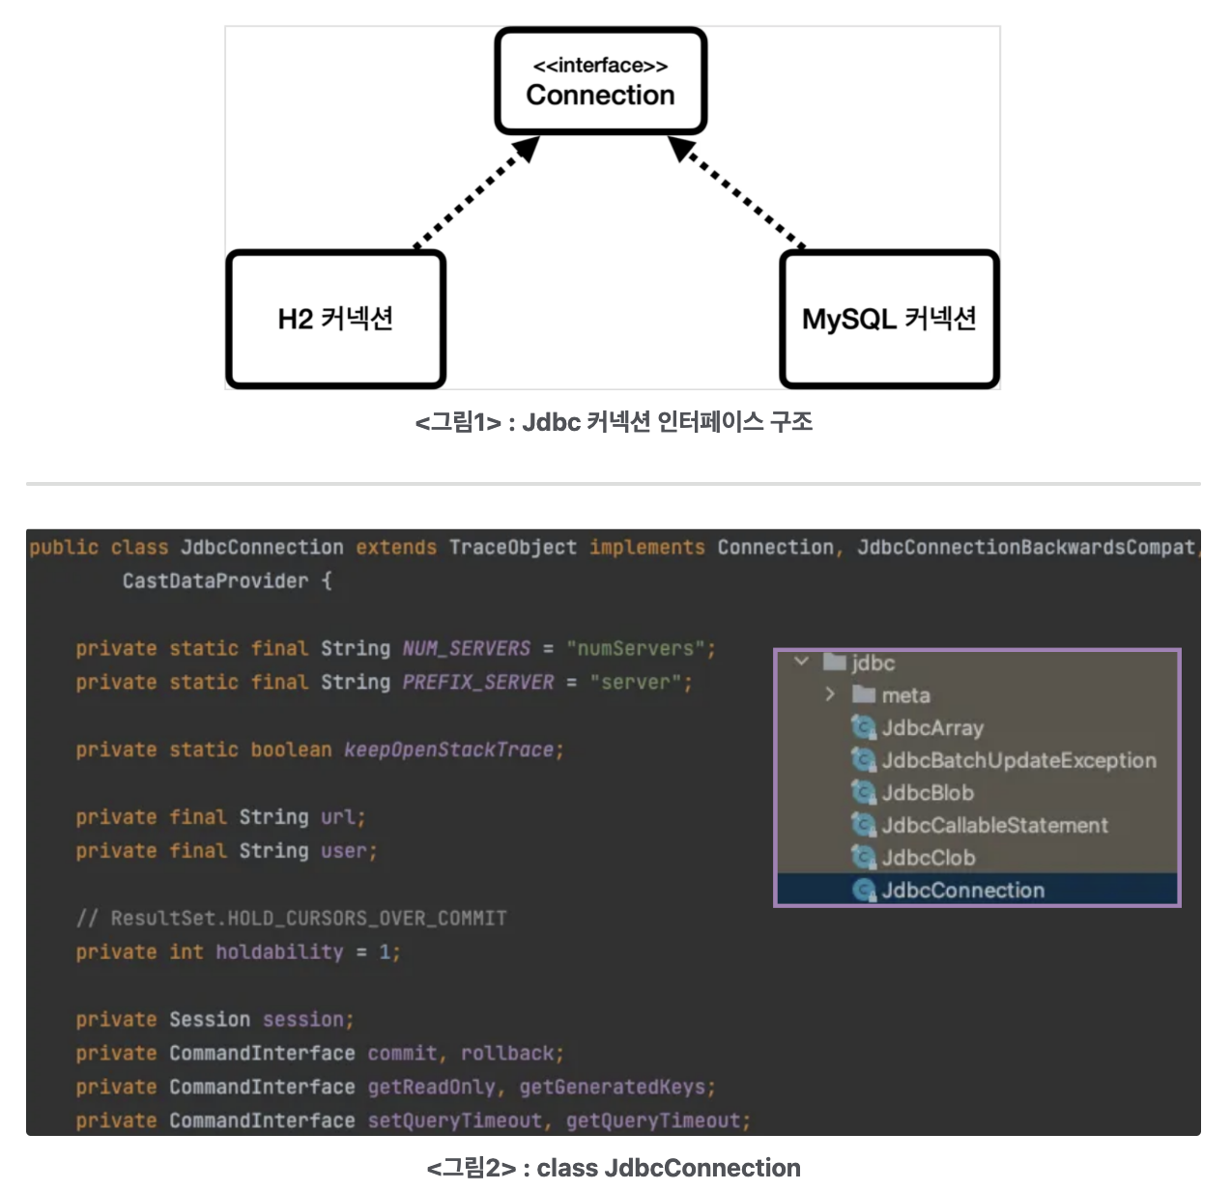Click JdbcConnectionBackwardsCompat in the code
Image resolution: width=1231 pixels, height=1190 pixels.
(1026, 548)
